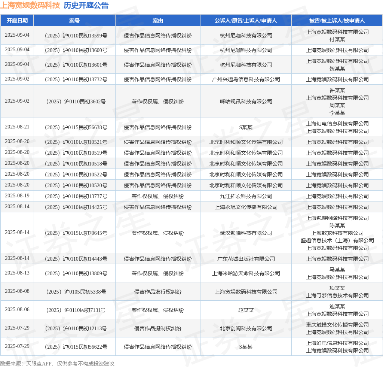Click defendant 马某某

coord(337,270)
